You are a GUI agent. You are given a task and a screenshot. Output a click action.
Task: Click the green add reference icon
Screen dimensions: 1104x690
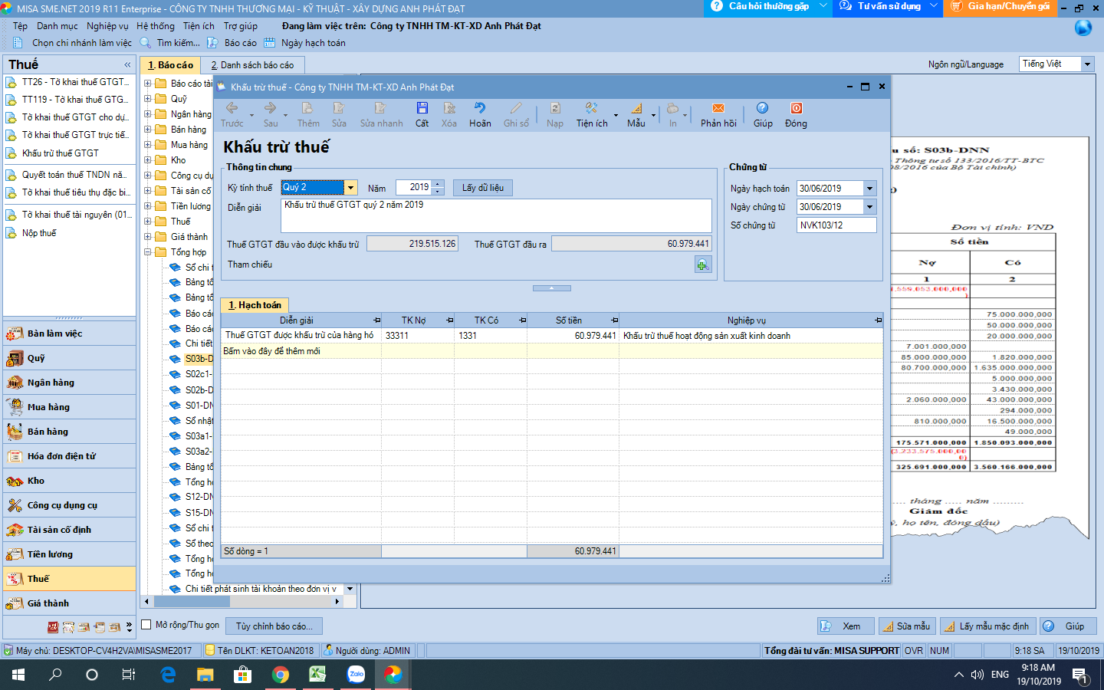point(702,264)
